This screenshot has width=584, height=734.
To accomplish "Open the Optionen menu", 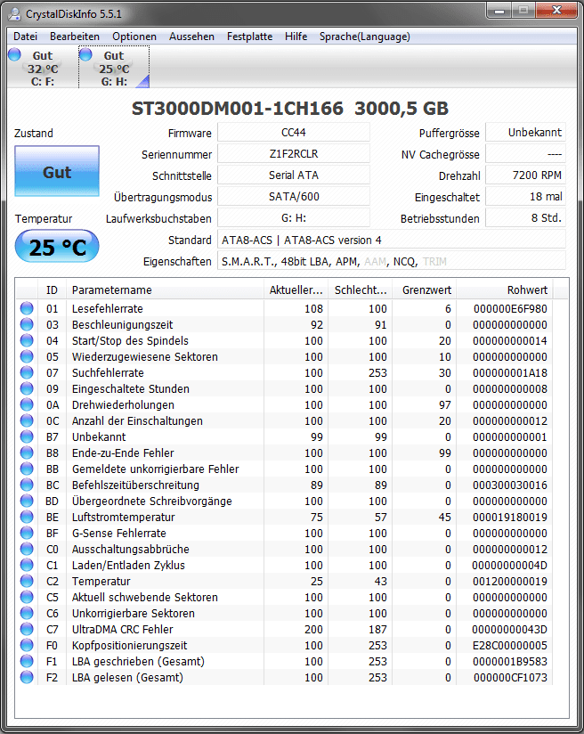I will [x=134, y=37].
